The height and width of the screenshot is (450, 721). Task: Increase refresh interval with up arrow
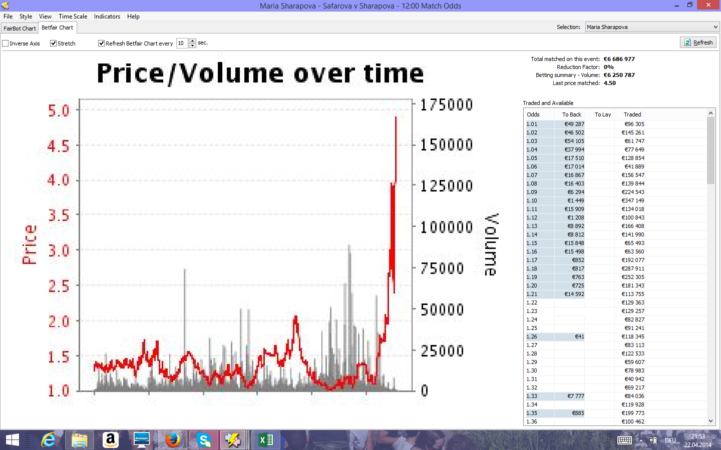coord(192,41)
